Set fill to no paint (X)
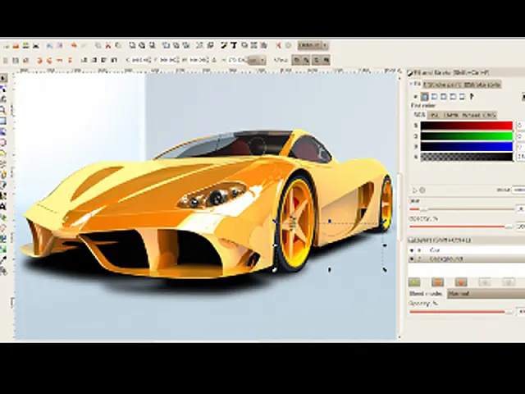The width and height of the screenshot is (525, 394). pyautogui.click(x=415, y=97)
